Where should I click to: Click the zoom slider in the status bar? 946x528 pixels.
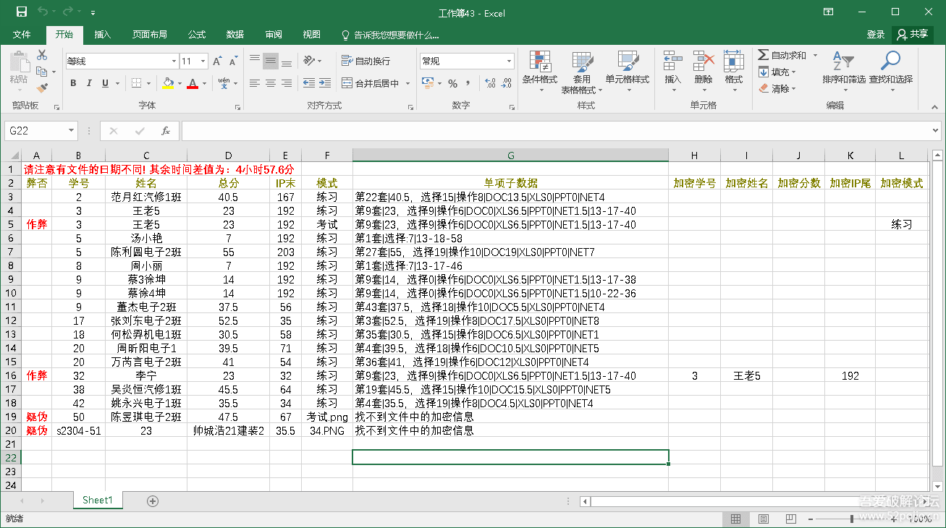click(851, 519)
